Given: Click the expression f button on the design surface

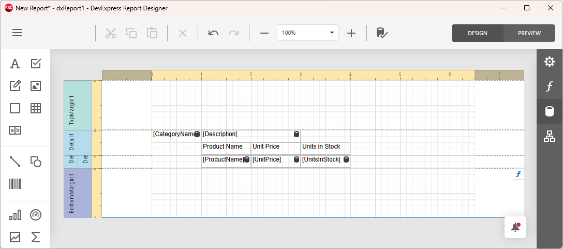Looking at the screenshot, I should 518,174.
